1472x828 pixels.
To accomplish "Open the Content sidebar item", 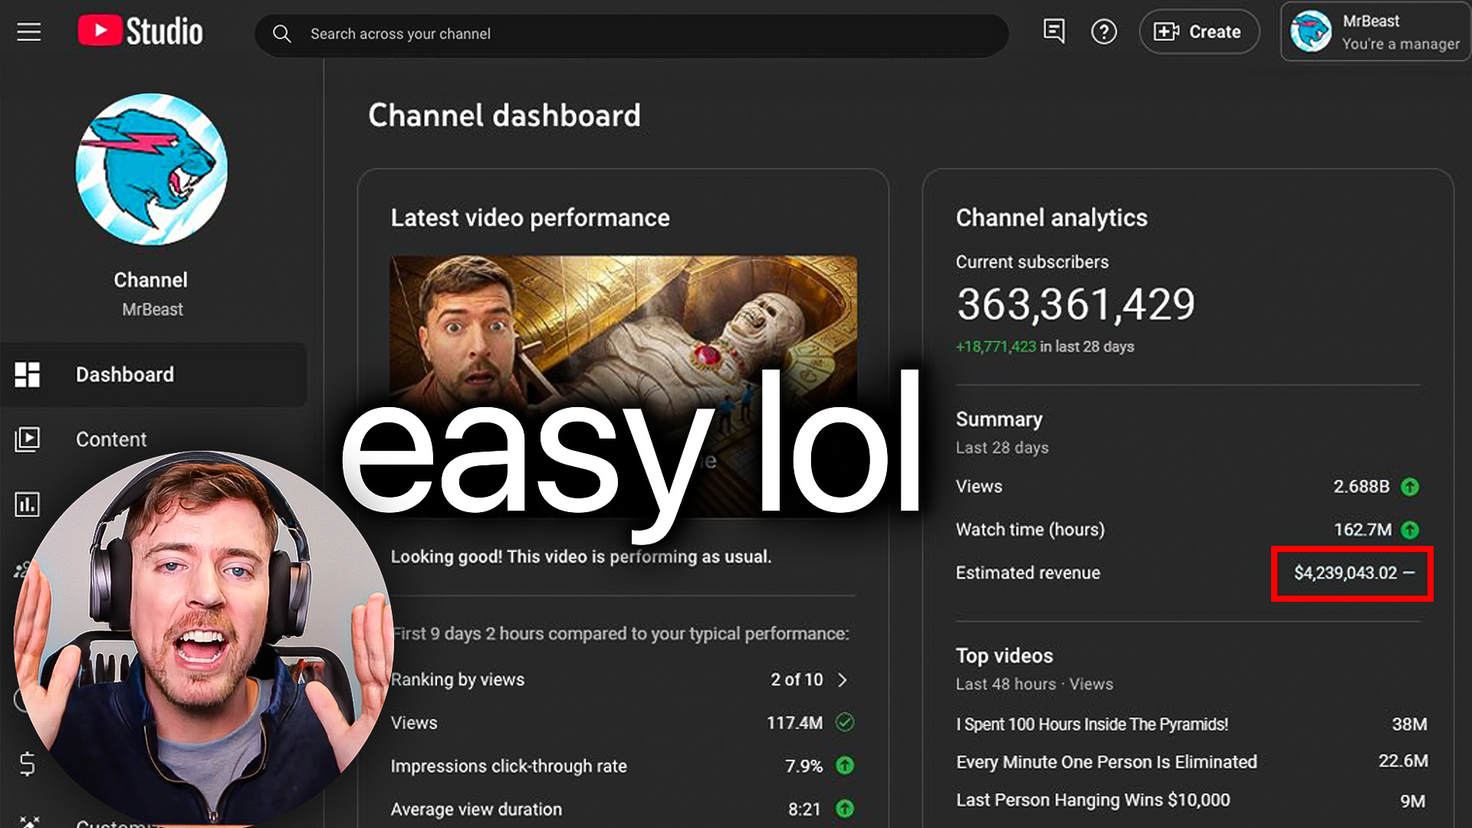I will [x=111, y=439].
